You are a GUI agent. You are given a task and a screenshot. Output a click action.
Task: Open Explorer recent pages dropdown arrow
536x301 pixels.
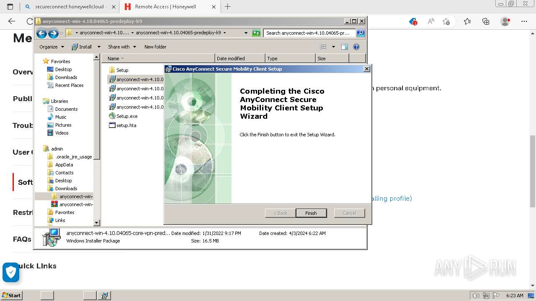61,33
